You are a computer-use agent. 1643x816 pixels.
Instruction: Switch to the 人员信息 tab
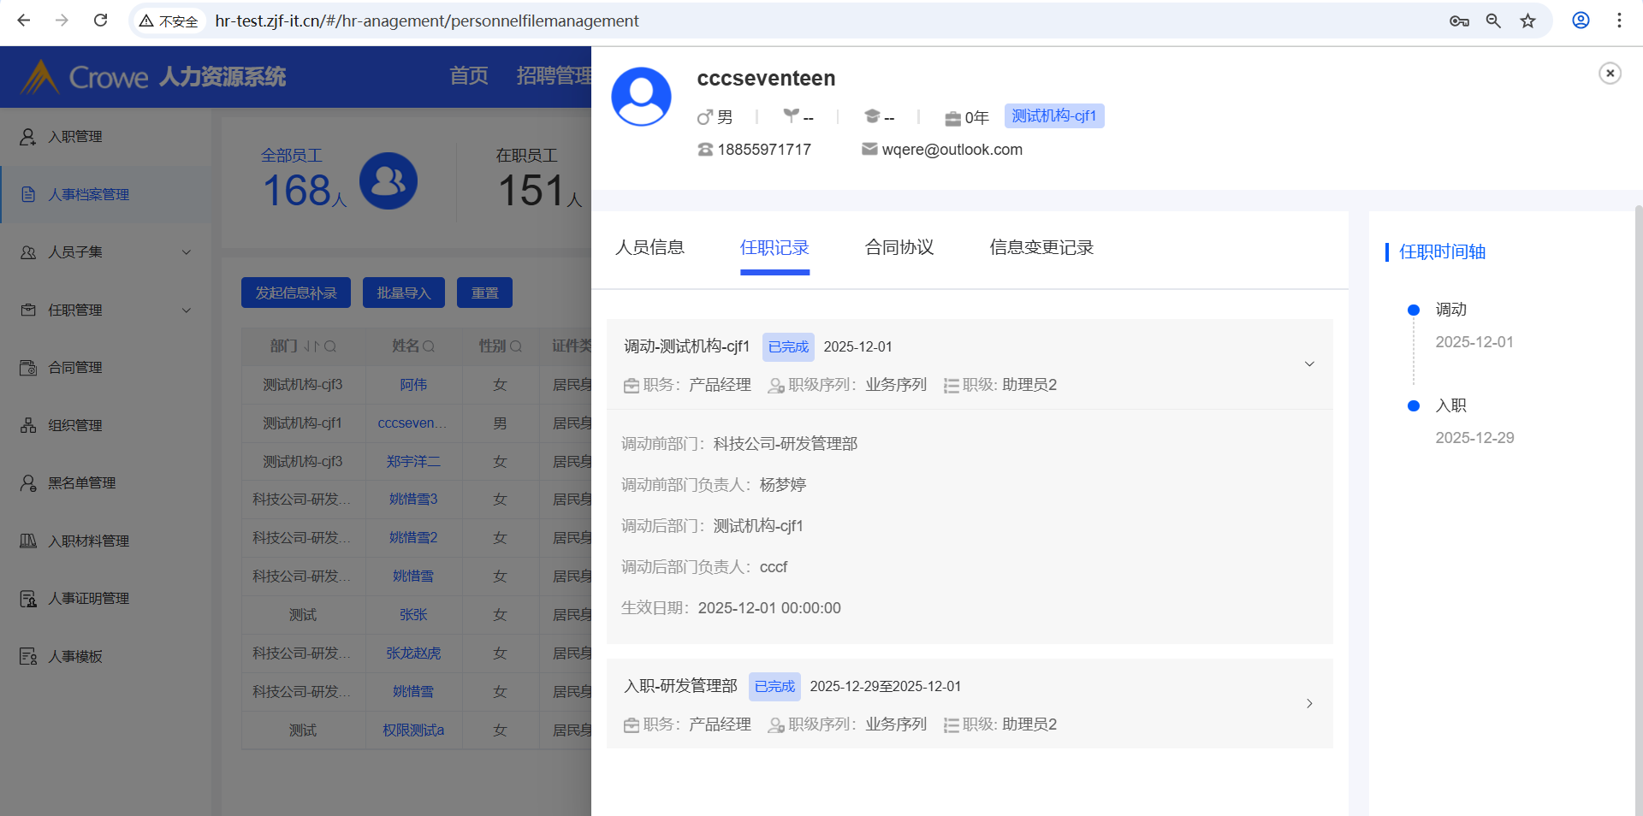649,248
